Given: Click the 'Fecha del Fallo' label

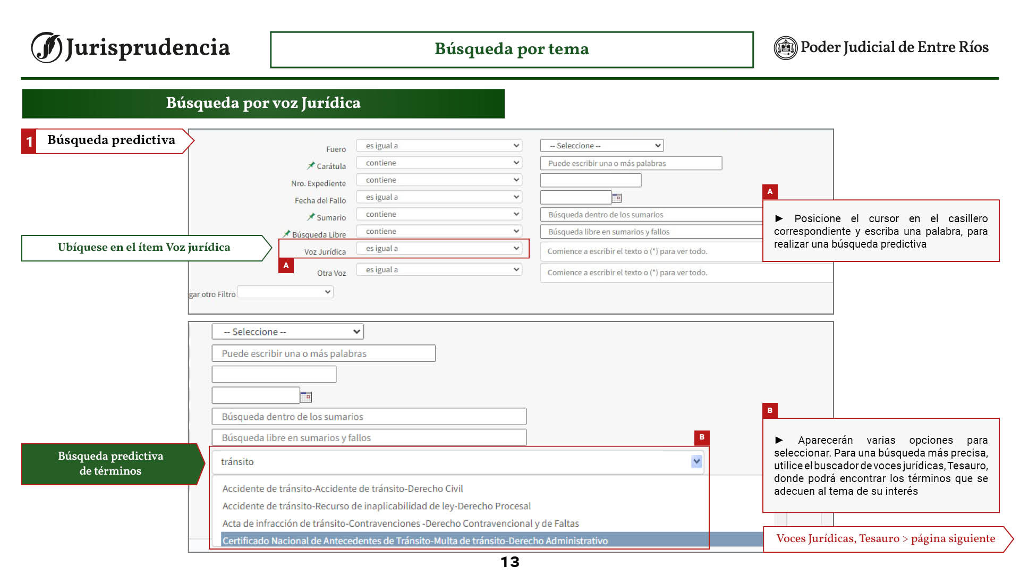Looking at the screenshot, I should [320, 200].
